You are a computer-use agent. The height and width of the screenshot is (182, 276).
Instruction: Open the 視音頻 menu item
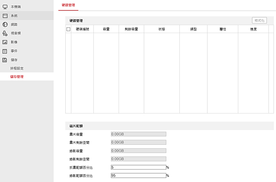(27, 33)
